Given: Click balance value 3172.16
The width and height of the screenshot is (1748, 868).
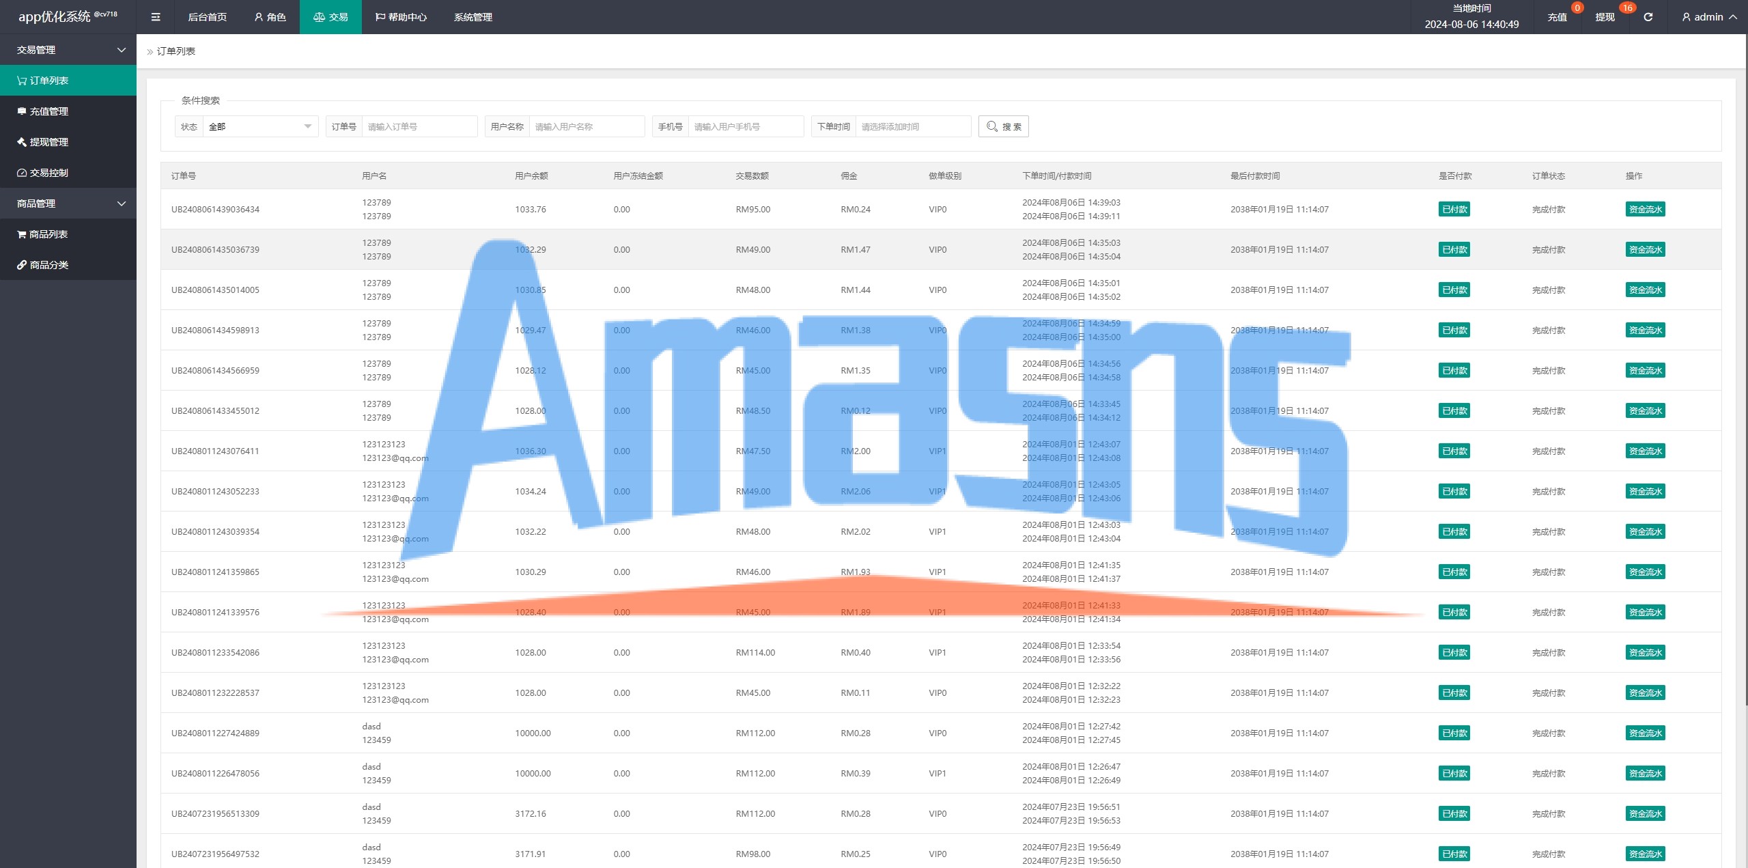Looking at the screenshot, I should (531, 813).
